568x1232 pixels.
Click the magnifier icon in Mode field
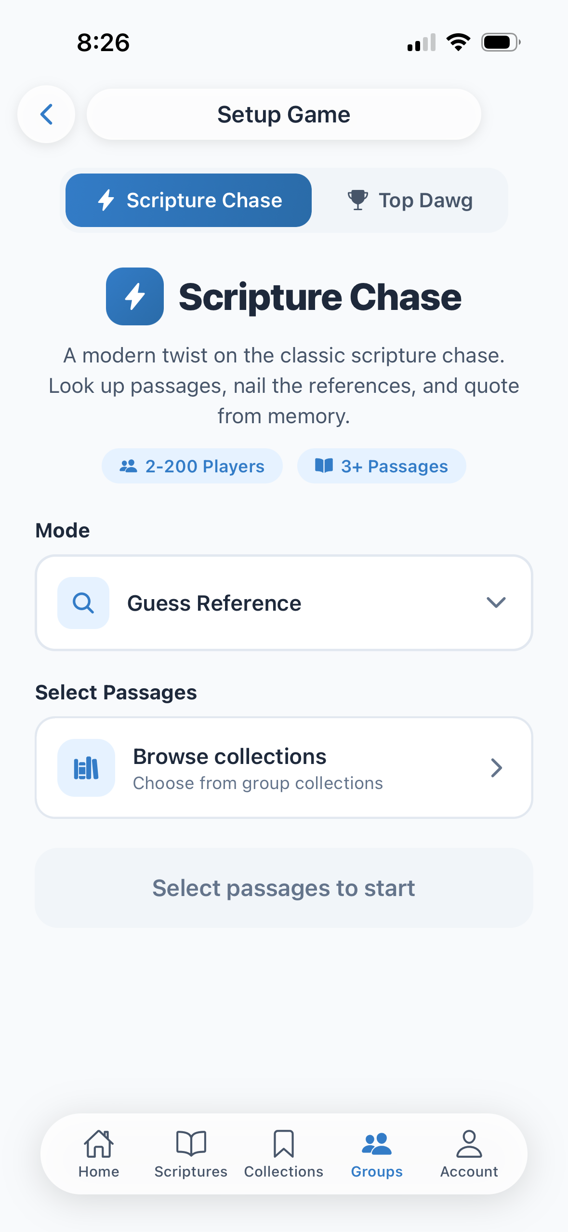click(83, 603)
